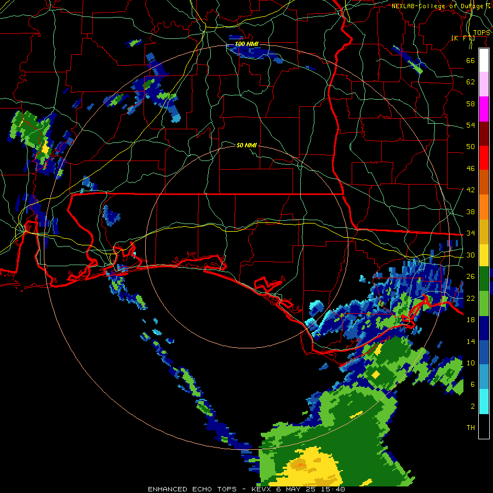Select the light green legend swatch
493x493 pixels.
pos(484,303)
